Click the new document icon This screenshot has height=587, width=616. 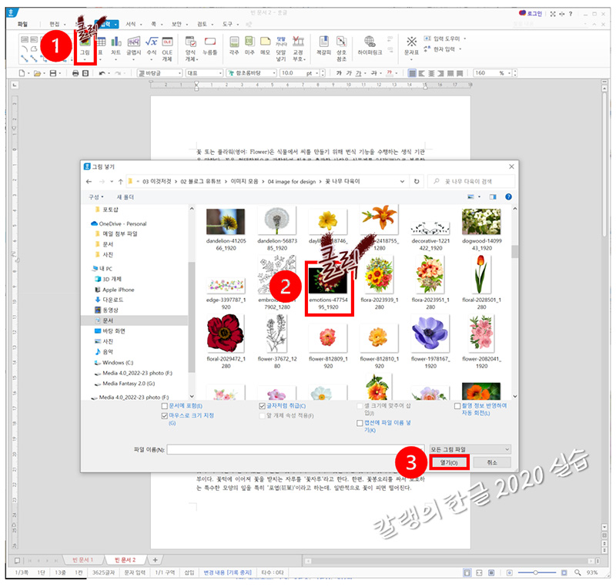pos(22,73)
